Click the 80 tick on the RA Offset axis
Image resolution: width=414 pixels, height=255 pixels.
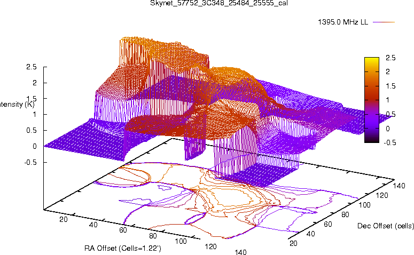tap(153, 236)
